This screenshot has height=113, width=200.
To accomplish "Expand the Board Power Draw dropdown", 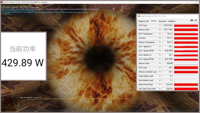I will (160, 84).
